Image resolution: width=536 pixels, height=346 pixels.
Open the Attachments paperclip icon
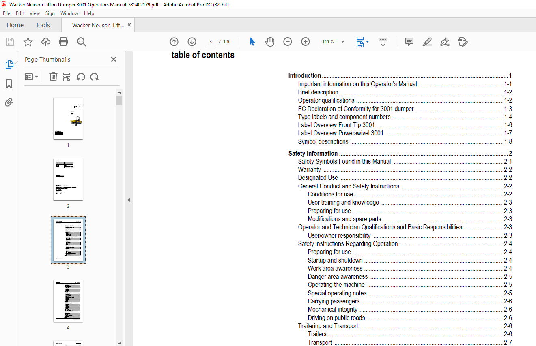9,102
